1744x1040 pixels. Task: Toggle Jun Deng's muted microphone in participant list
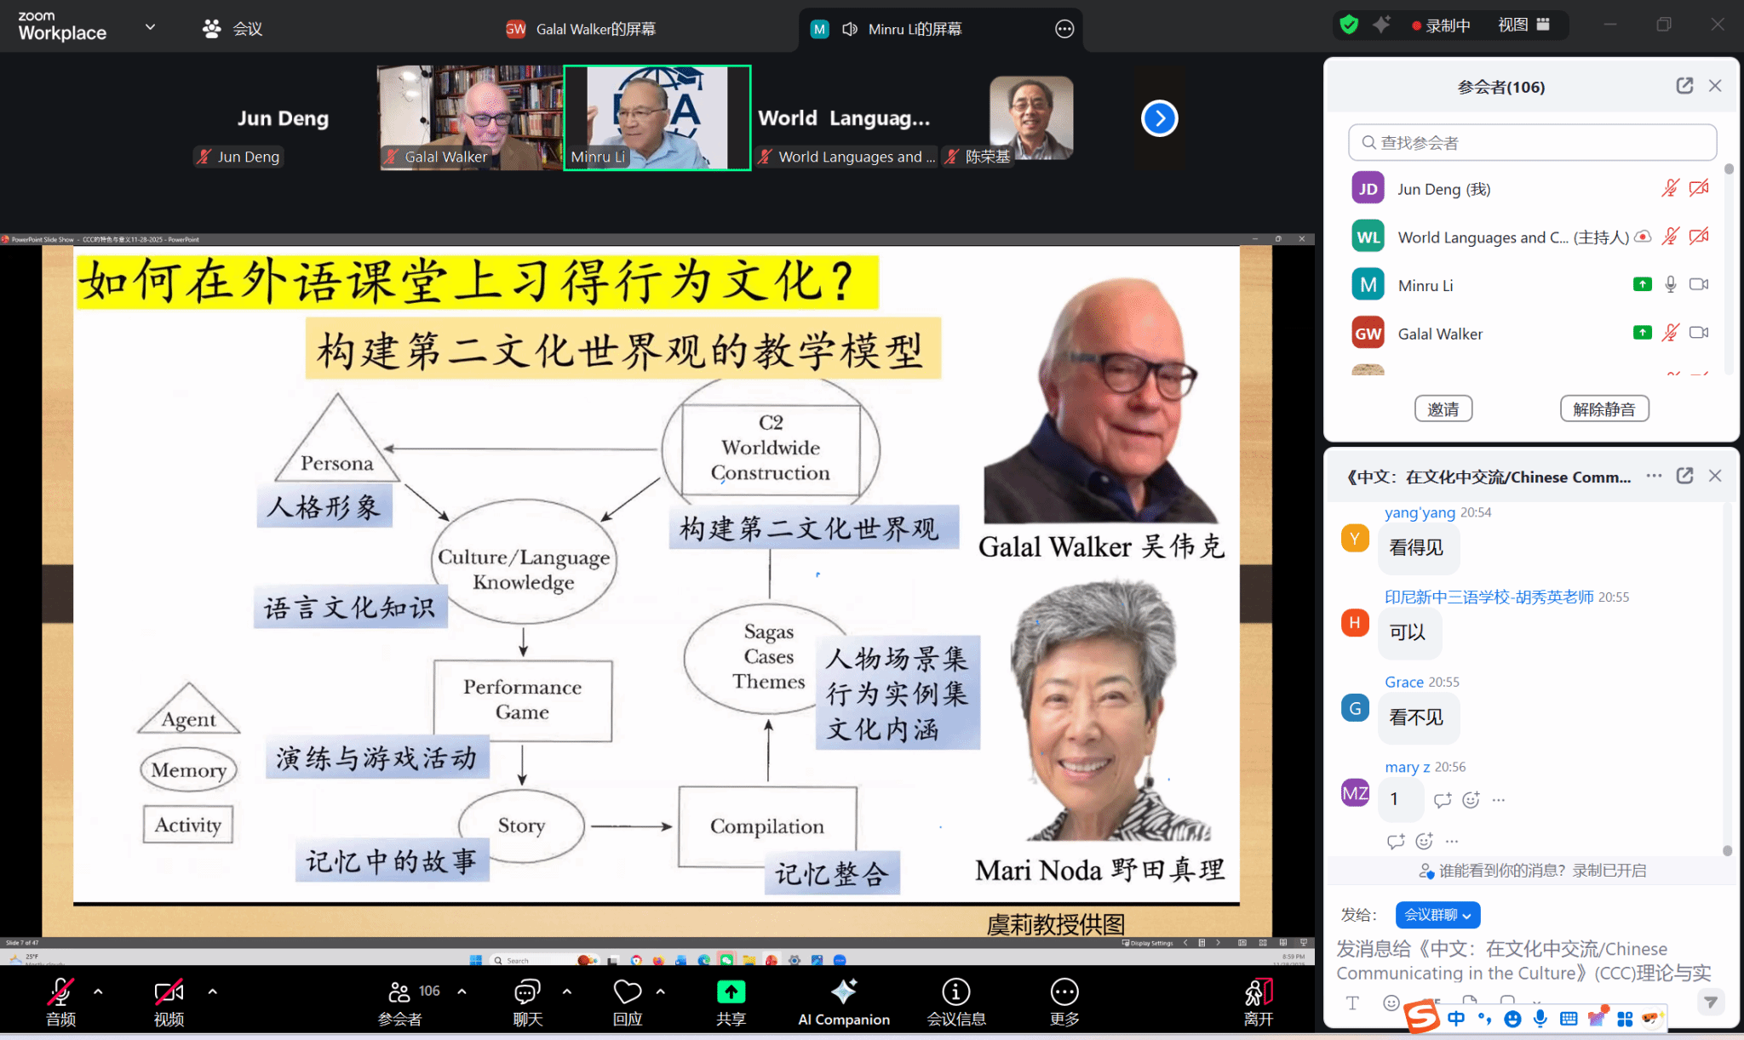click(x=1670, y=188)
